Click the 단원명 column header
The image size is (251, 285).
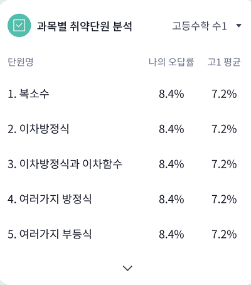click(x=21, y=62)
